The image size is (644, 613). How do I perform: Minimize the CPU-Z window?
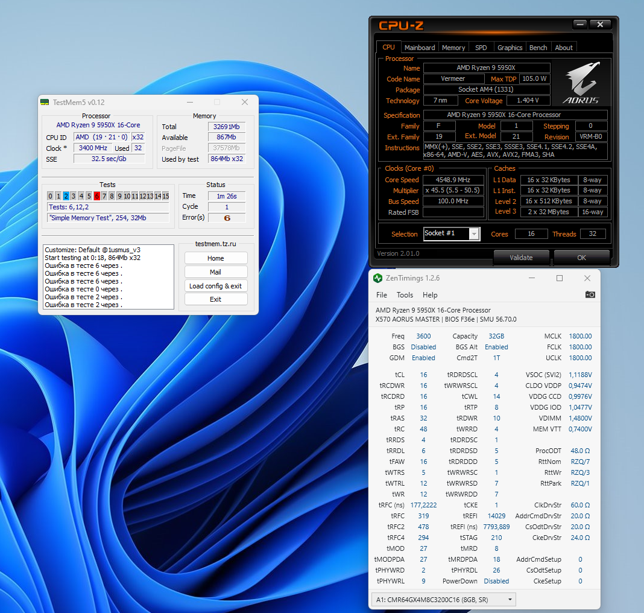coord(580,25)
